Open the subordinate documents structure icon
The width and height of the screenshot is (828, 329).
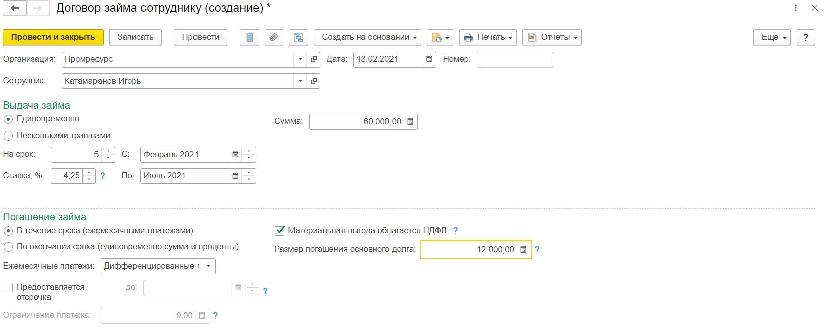299,37
